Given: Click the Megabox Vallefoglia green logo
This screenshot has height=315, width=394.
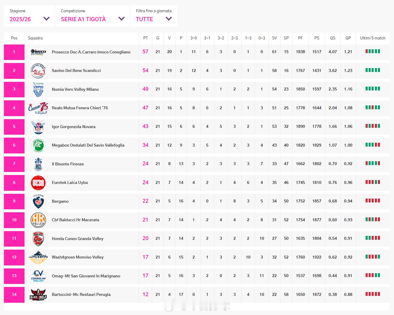Looking at the screenshot, I should (38, 145).
